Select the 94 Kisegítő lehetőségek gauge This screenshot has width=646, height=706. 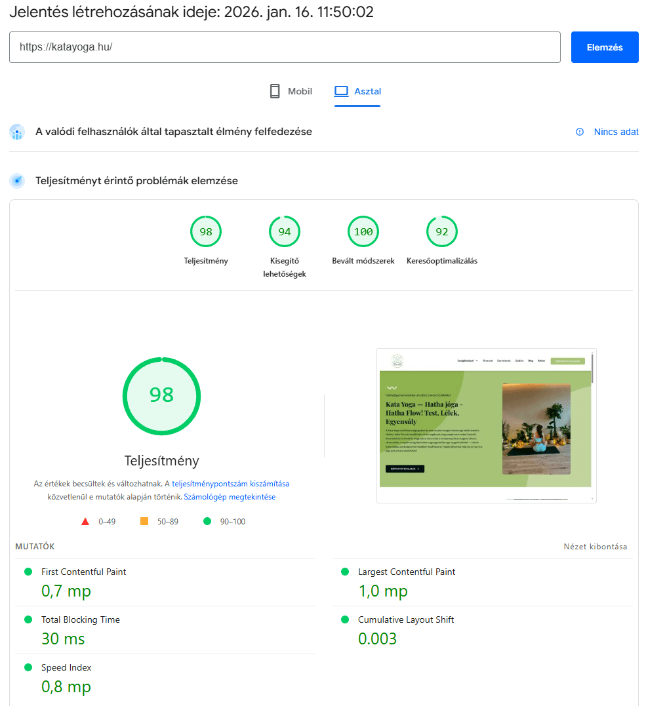click(285, 232)
